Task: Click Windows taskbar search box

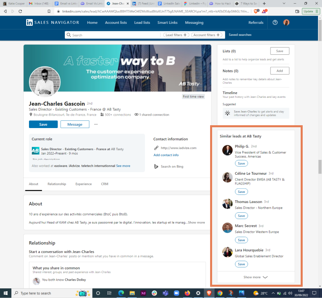Action: (52, 293)
